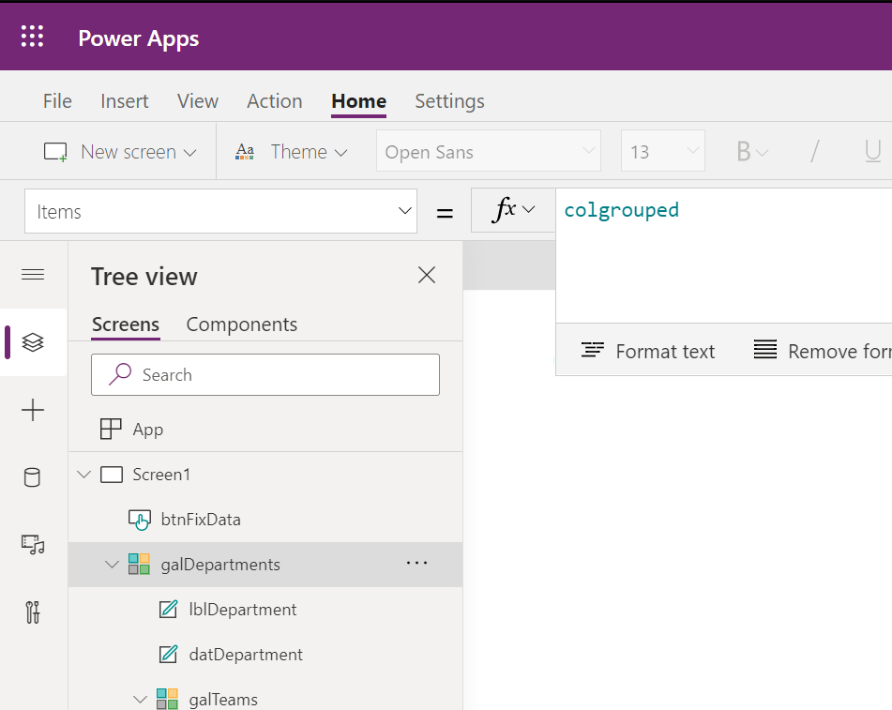Open the Settings tab
This screenshot has height=710, width=892.
coord(449,101)
